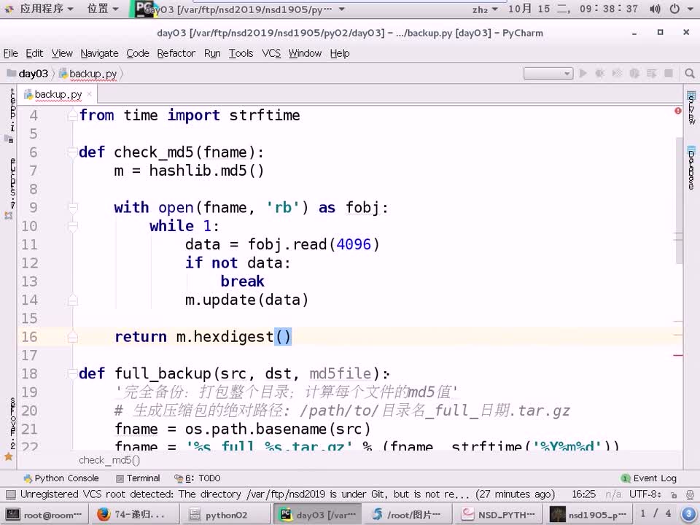Image resolution: width=700 pixels, height=525 pixels.
Task: Switch to NSD_PYTH taskbar item
Action: coord(499,515)
